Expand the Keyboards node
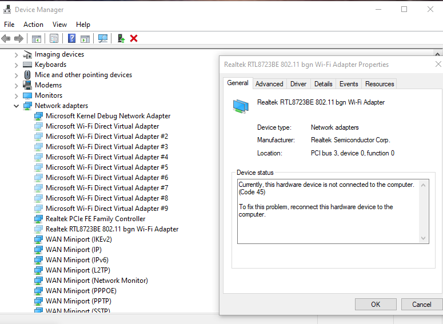 pos(16,65)
